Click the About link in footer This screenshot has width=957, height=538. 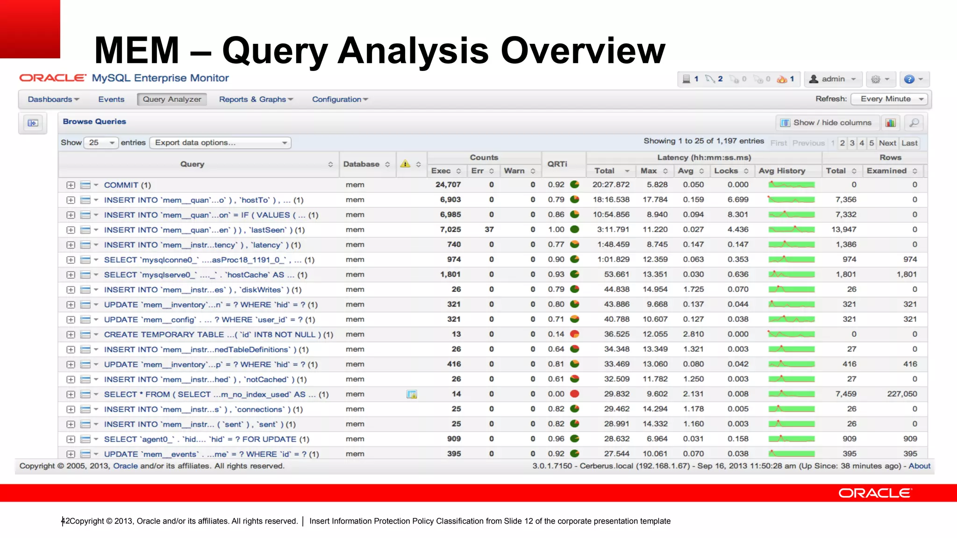click(919, 466)
